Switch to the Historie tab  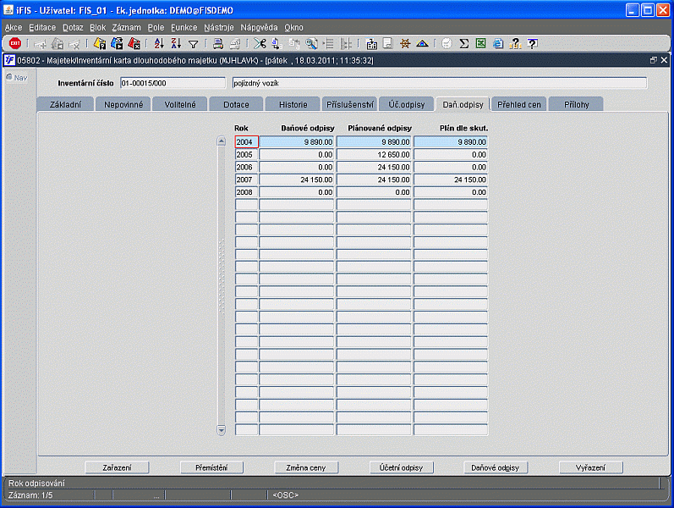(x=293, y=104)
